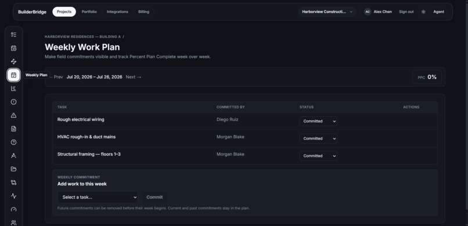Image resolution: width=468 pixels, height=226 pixels.
Task: Click the Sign out link
Action: [406, 12]
